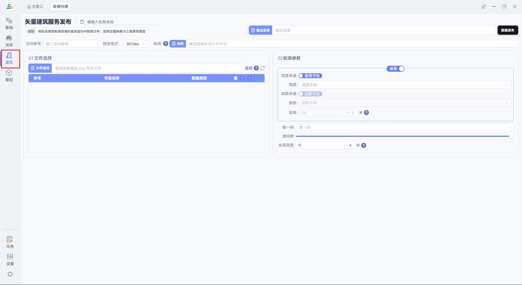Viewport: 522px width, 285px height.
Task: Click the 请输入任务名称 task name field
Action: click(122, 22)
